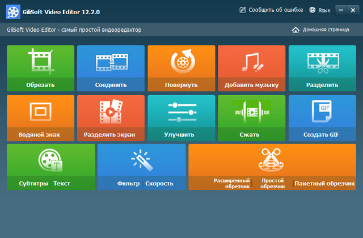The width and height of the screenshot is (363, 238).
Task: Open the Скорость option
Action: point(159,184)
